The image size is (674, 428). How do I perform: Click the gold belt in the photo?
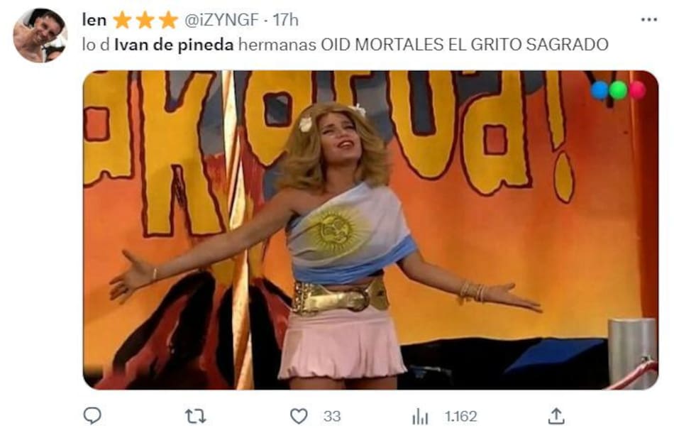(340, 295)
